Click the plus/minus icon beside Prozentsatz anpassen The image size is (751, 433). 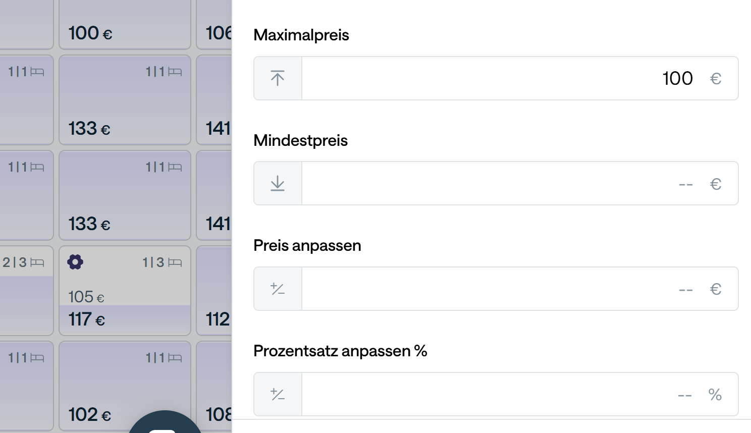click(278, 394)
